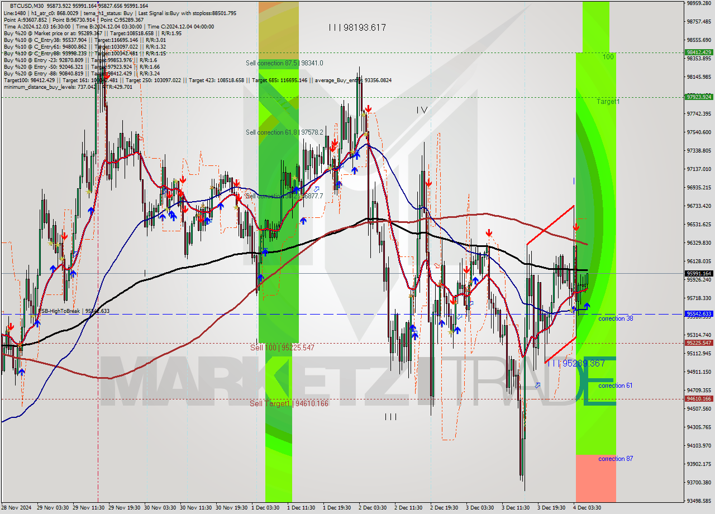Click the '29 Nov 19:30' time axis label
Viewport: 715px width, 514px height.
(124, 508)
